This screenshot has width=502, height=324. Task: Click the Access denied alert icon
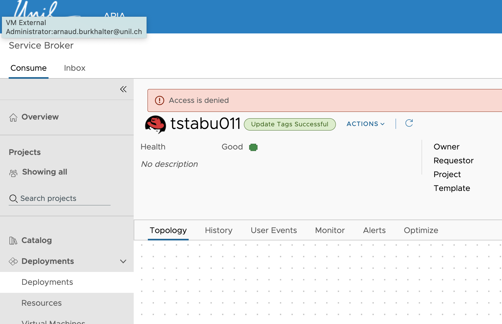coord(159,101)
